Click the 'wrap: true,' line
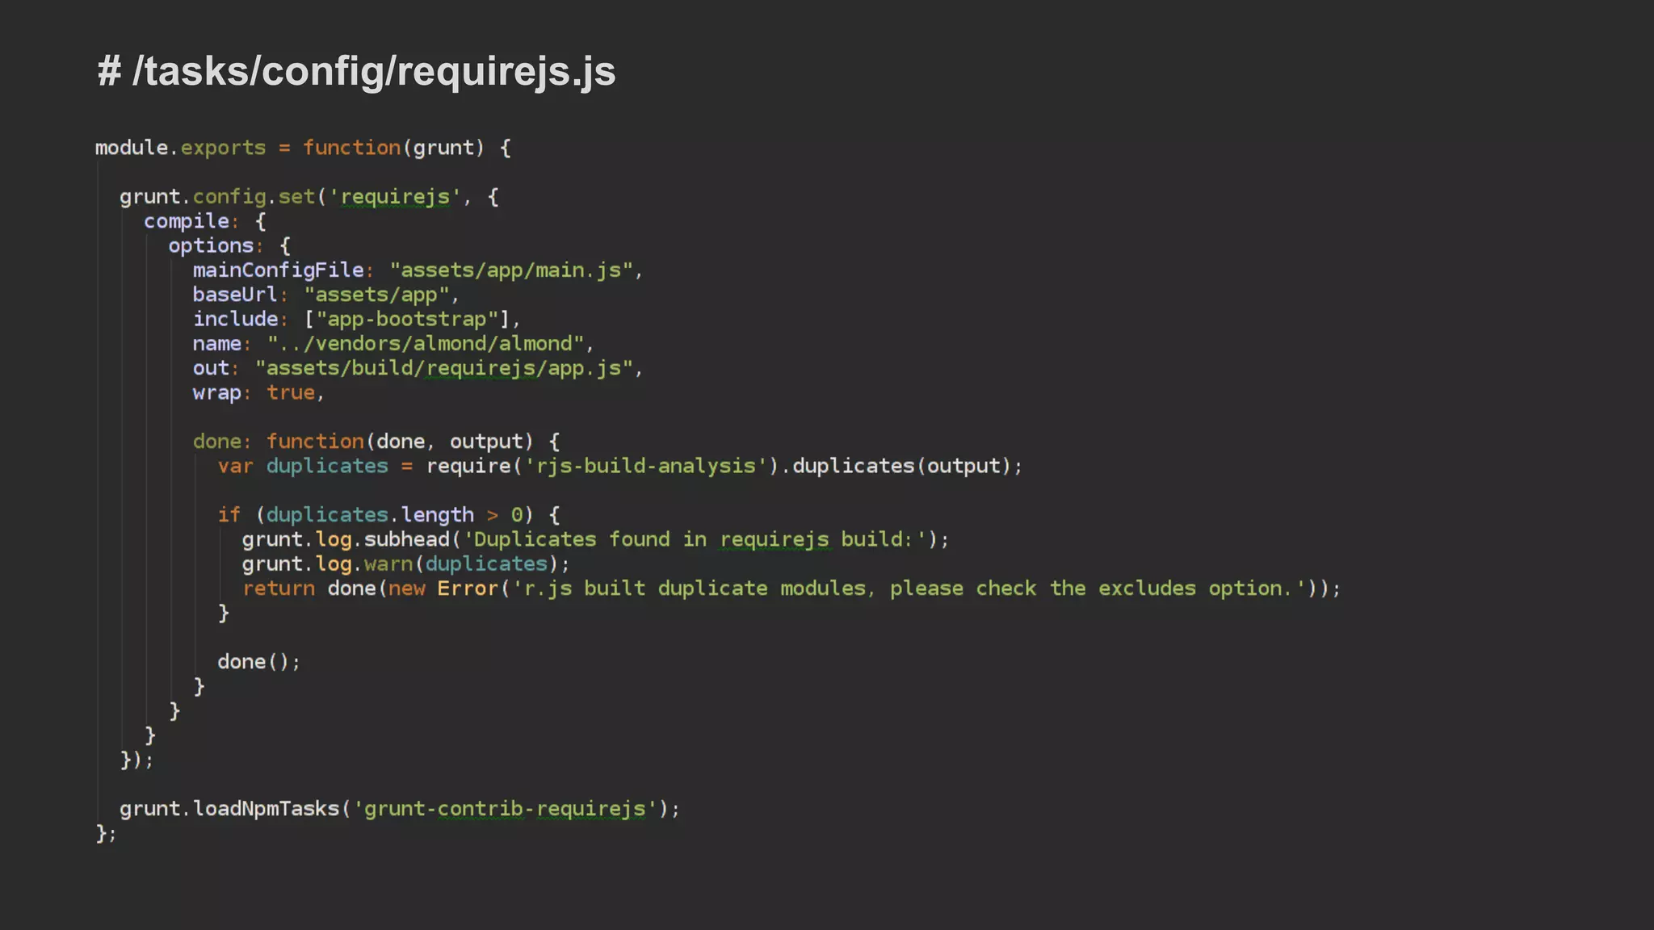 click(x=258, y=392)
